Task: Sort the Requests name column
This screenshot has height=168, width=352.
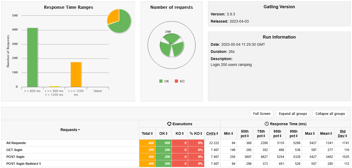Action: click(x=70, y=130)
